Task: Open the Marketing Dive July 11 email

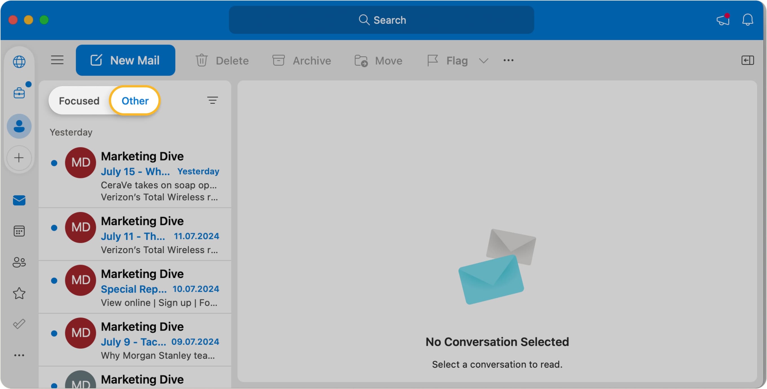Action: (x=135, y=235)
